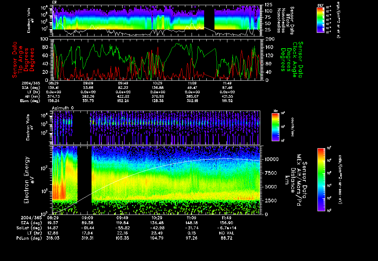Click the altitude value 374.73
This screenshot has height=261, width=378.
tap(54, 96)
